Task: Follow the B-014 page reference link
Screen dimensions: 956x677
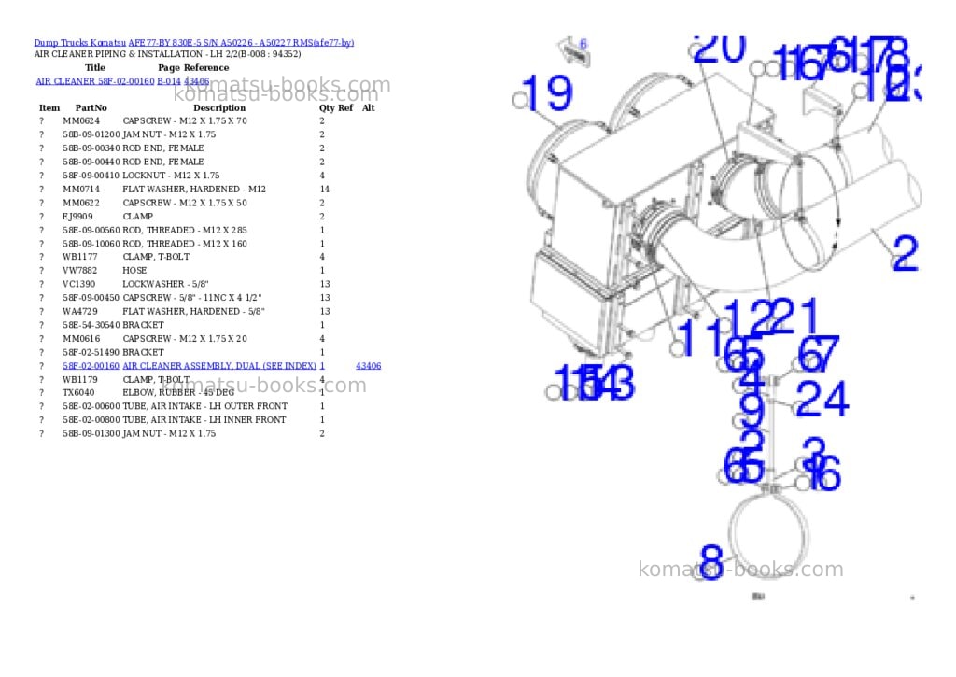Action: coord(169,81)
